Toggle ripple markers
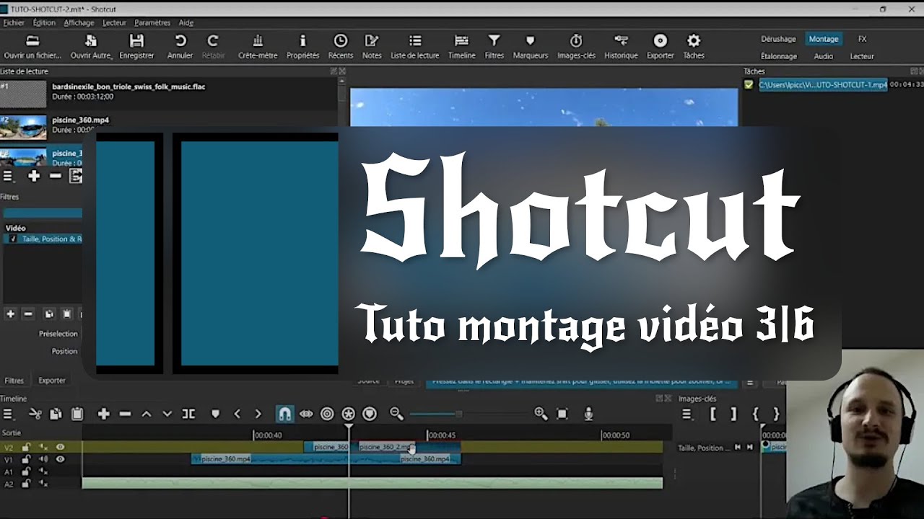 (x=370, y=414)
